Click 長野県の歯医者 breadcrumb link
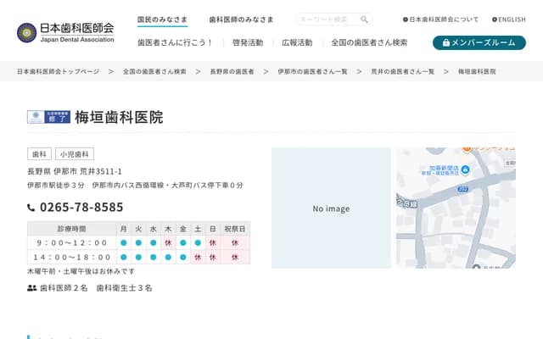This screenshot has width=543, height=339. (x=232, y=72)
